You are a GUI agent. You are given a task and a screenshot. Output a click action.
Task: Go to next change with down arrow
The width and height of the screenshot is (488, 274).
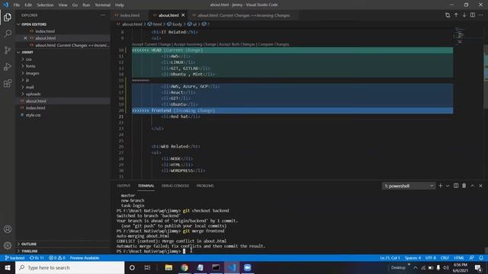(x=464, y=15)
